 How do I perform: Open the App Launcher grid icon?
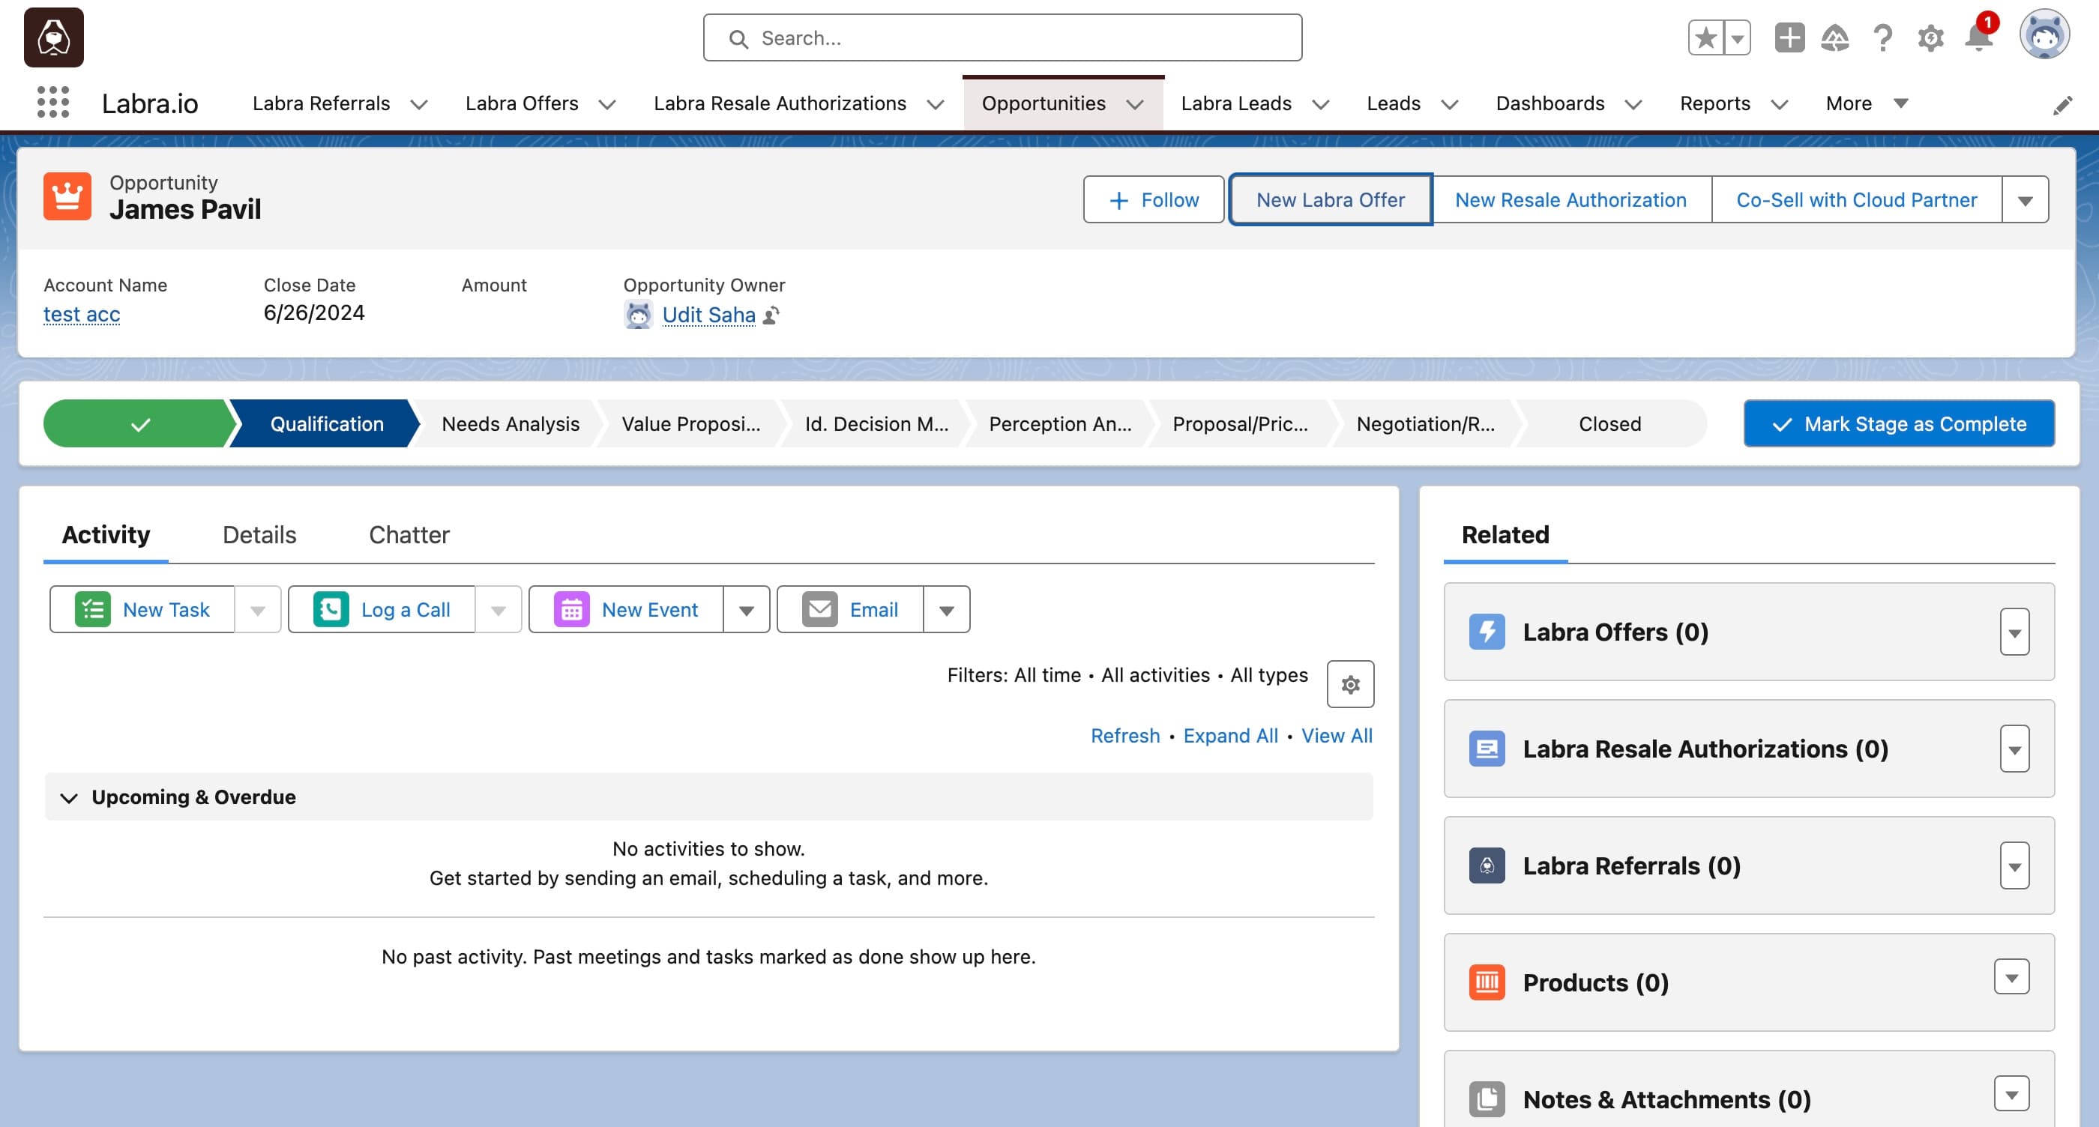click(x=53, y=103)
